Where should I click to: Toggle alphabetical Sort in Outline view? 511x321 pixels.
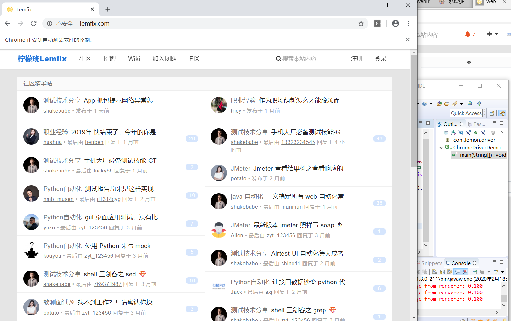click(x=453, y=133)
